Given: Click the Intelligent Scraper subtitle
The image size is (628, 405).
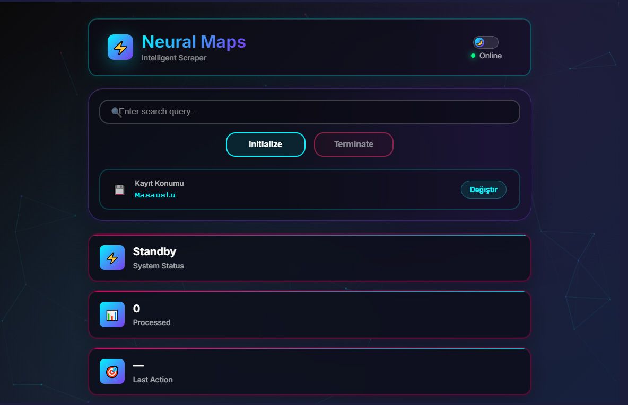Looking at the screenshot, I should [x=174, y=58].
